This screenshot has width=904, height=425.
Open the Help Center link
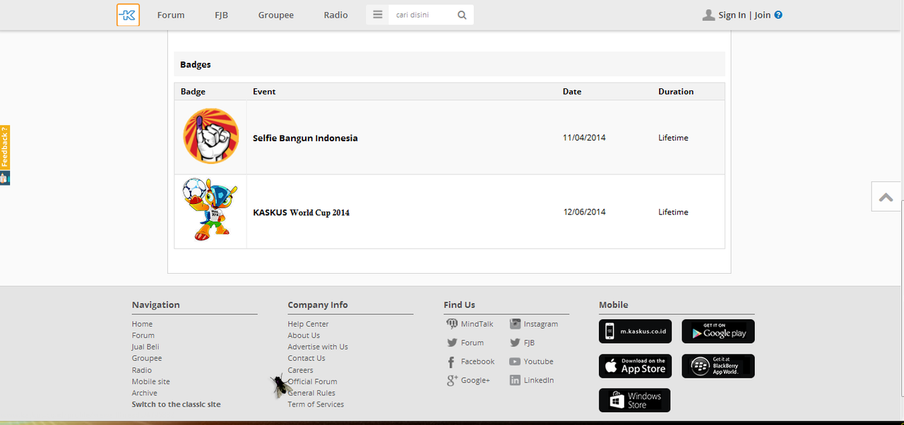(309, 324)
